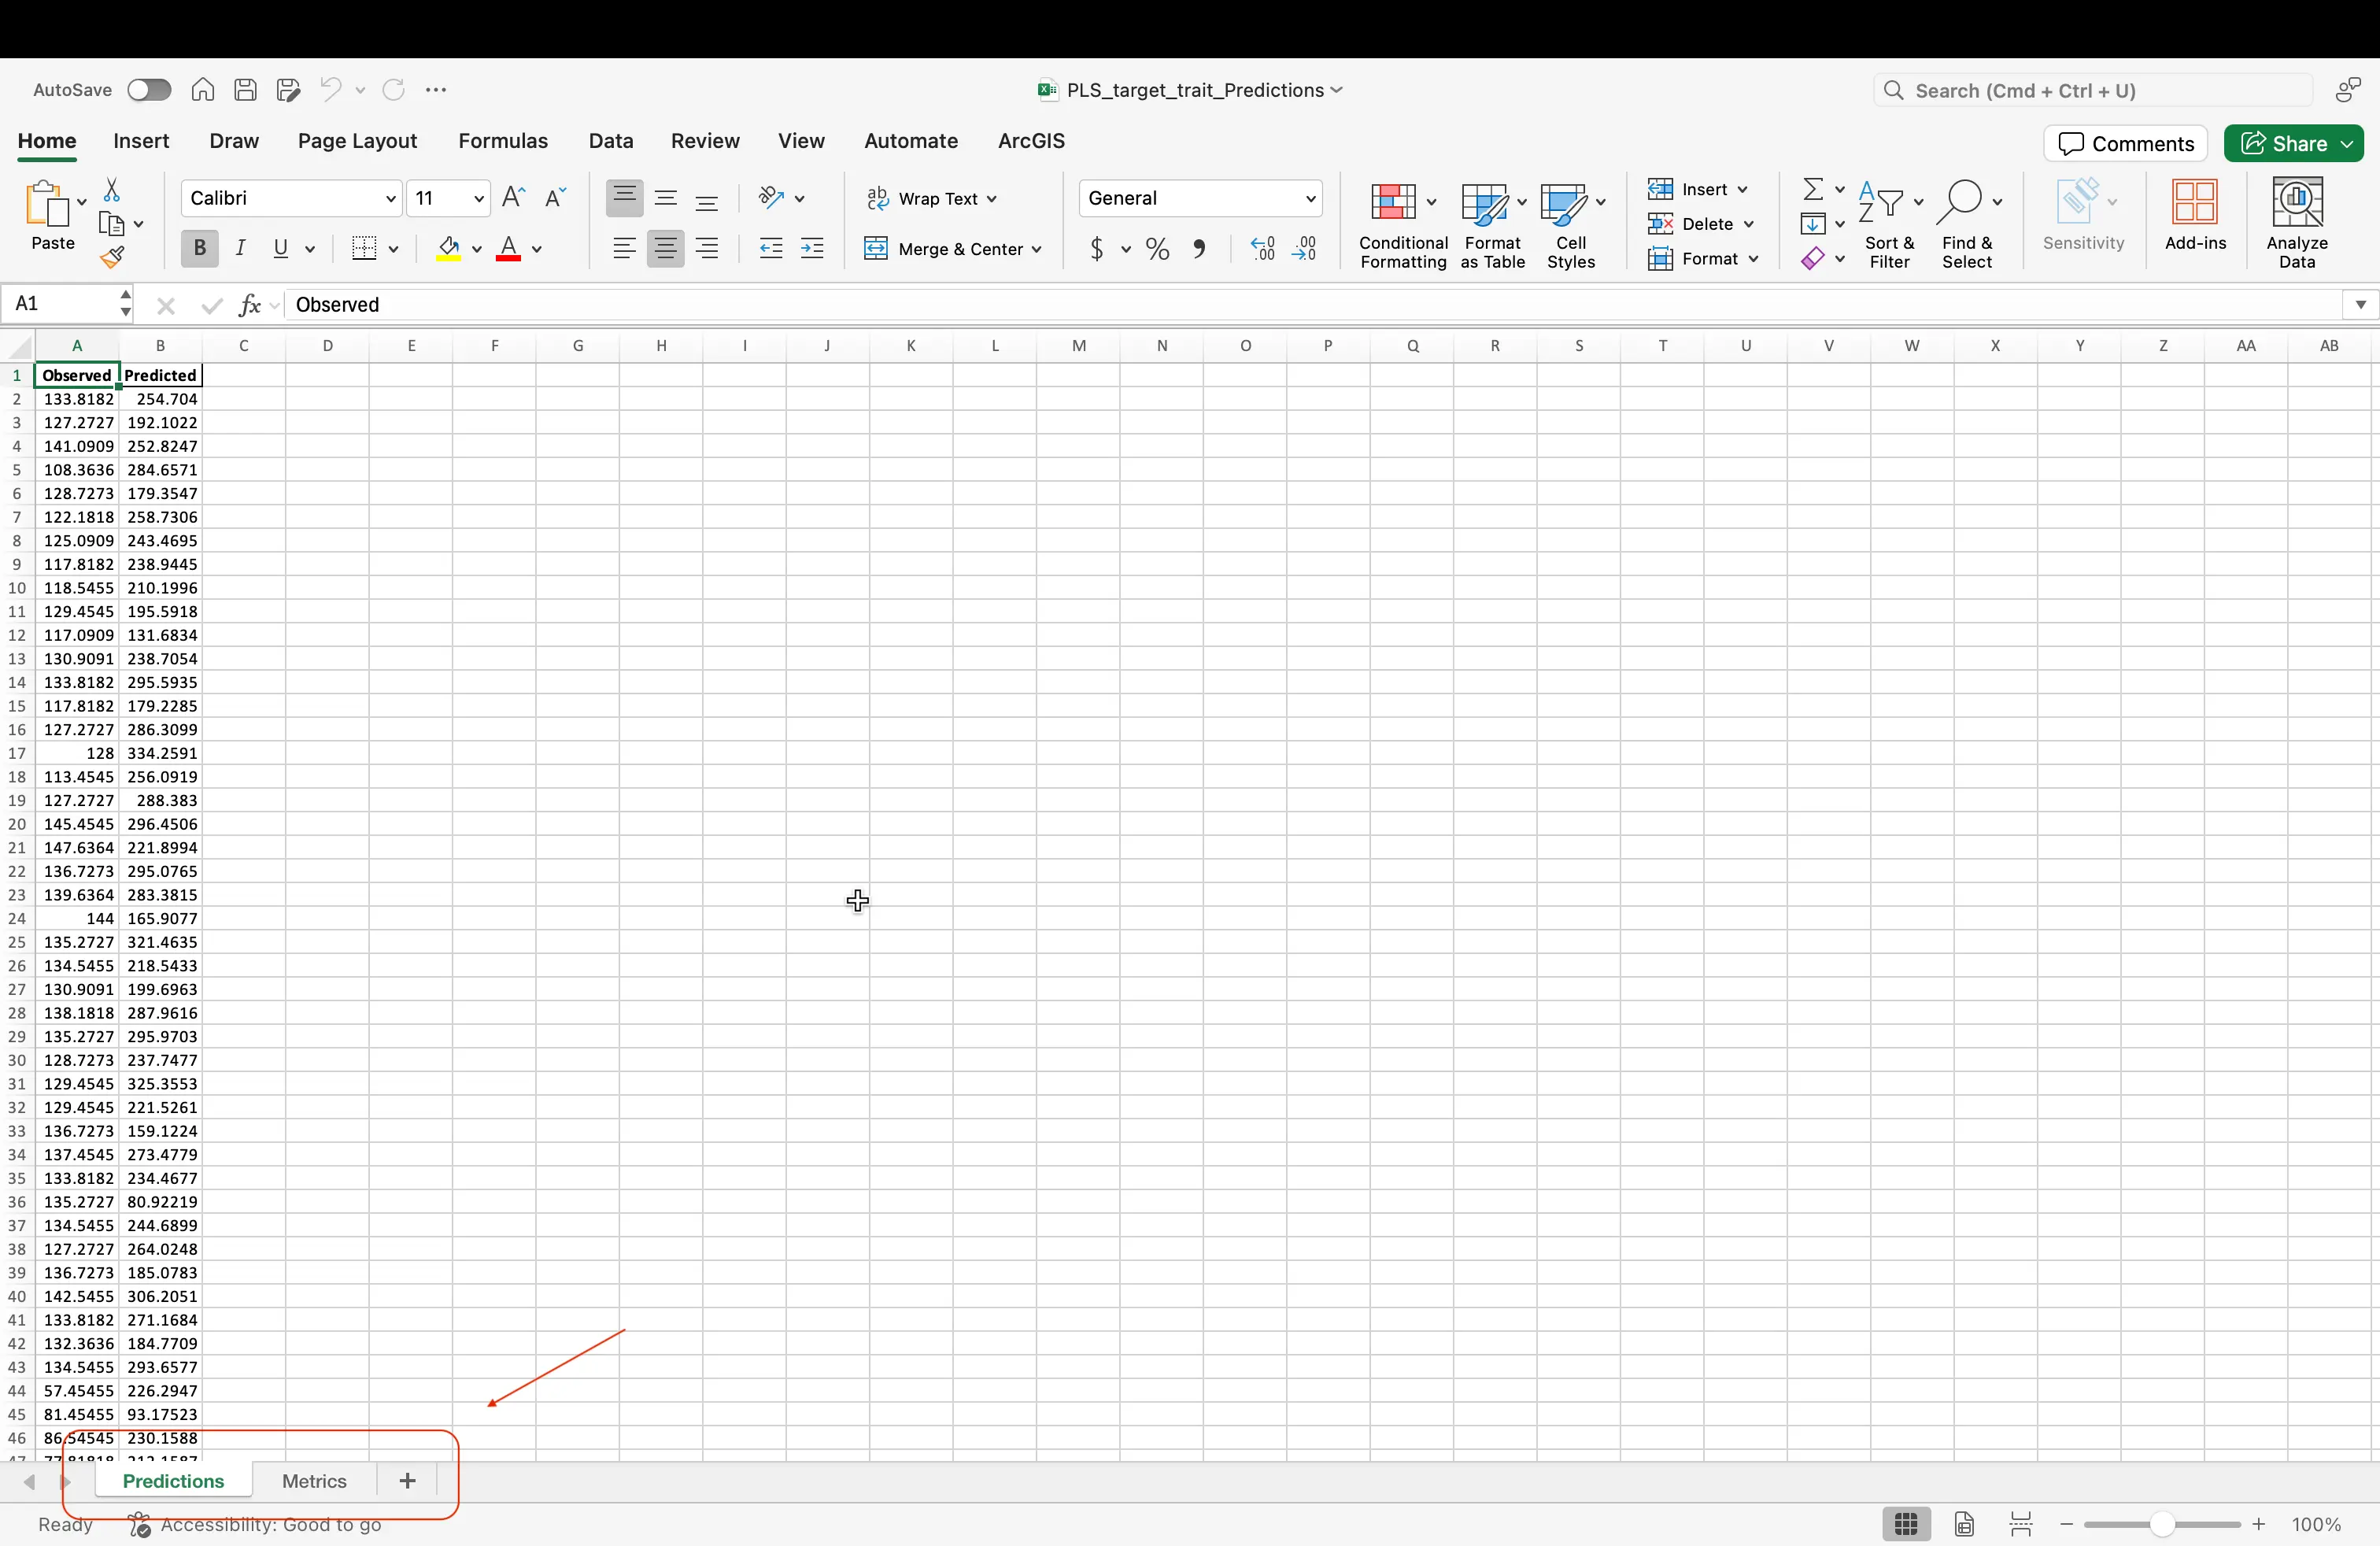
Task: Click Format cells button
Action: (x=1703, y=259)
